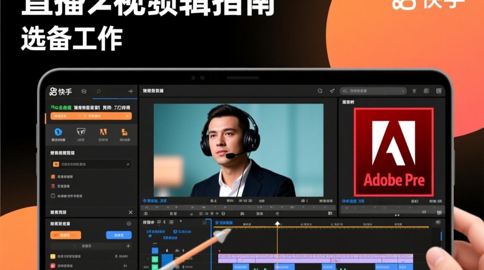
Task: Focus the rounded search field in the top toolbar
Action: pos(373,91)
